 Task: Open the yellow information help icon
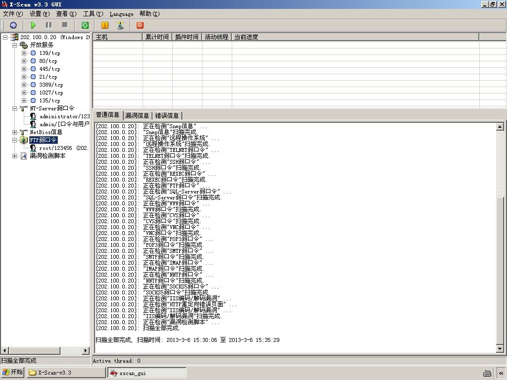pos(105,25)
